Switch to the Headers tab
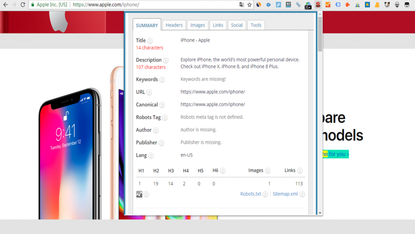 click(x=174, y=25)
